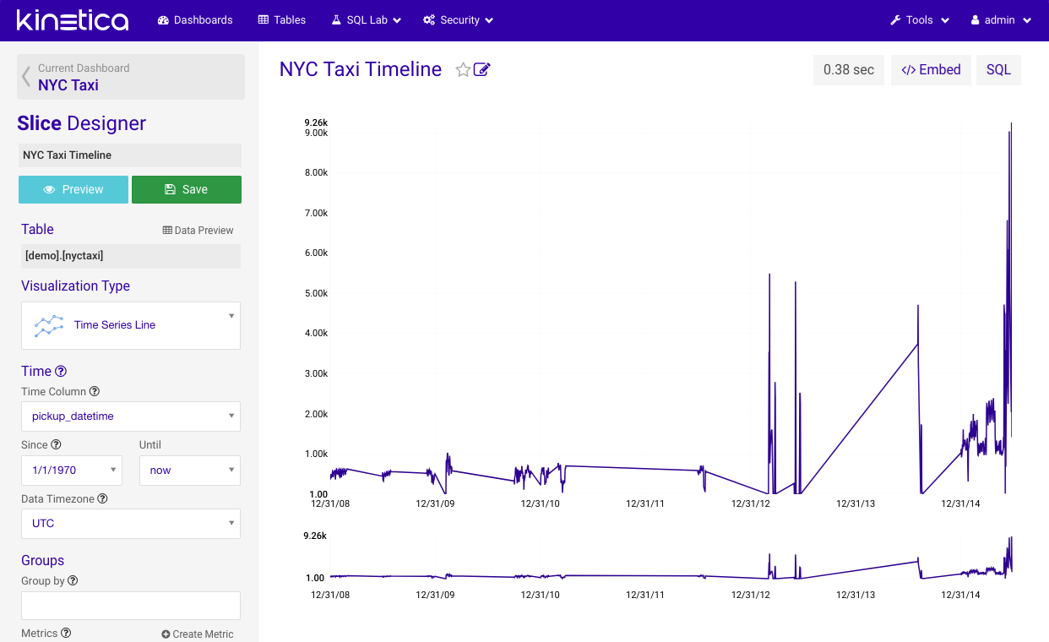Open the Until now dropdown
Screen dimensions: 1049x642
190,471
